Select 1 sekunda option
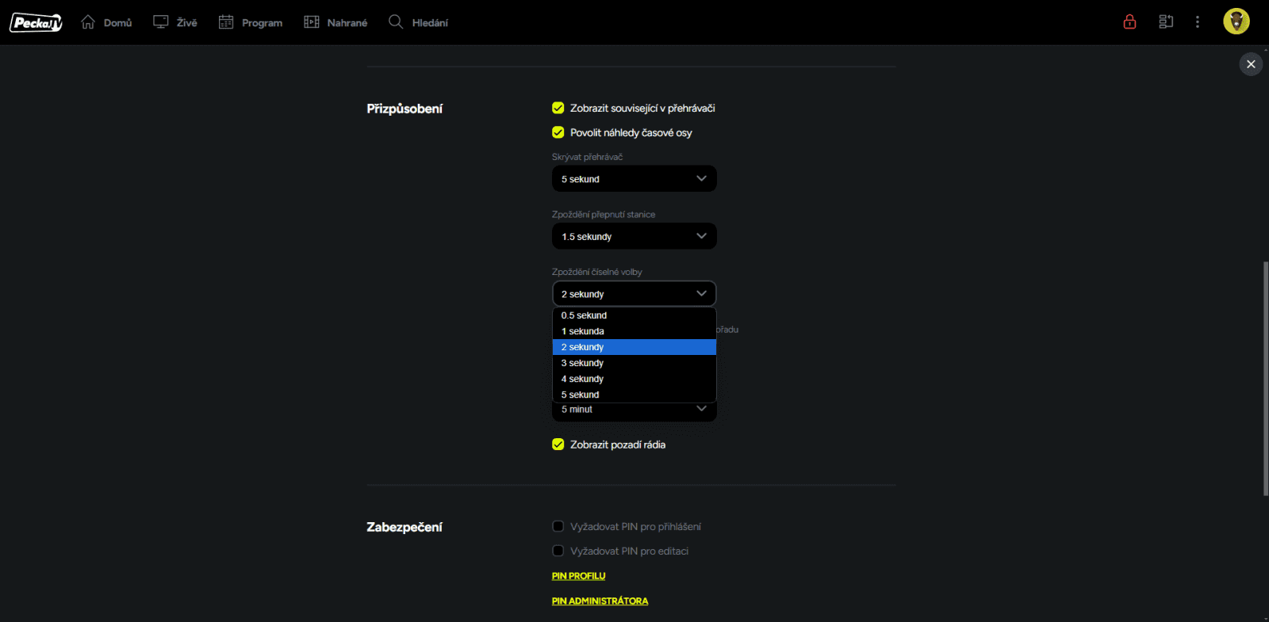 click(634, 331)
